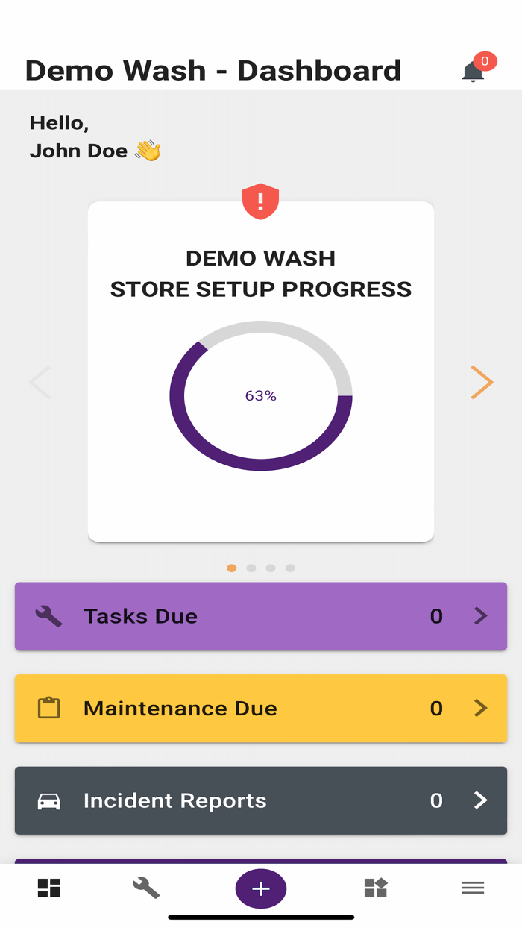Select the second carousel dot indicator
522x928 pixels.
click(251, 568)
